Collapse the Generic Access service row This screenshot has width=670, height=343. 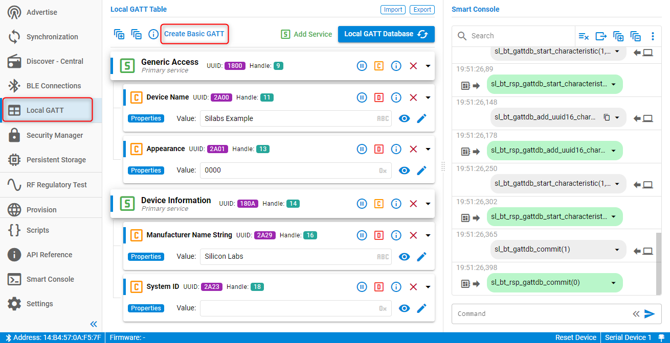428,65
